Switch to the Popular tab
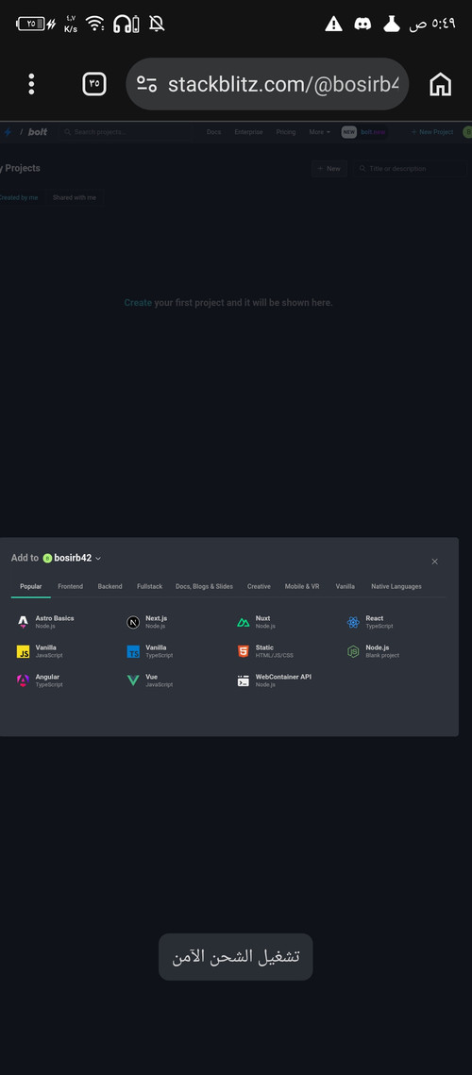 click(x=31, y=586)
